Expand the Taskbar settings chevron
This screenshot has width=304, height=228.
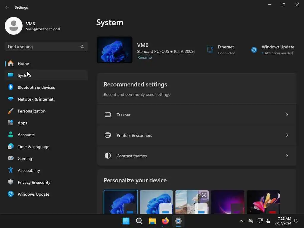287,115
